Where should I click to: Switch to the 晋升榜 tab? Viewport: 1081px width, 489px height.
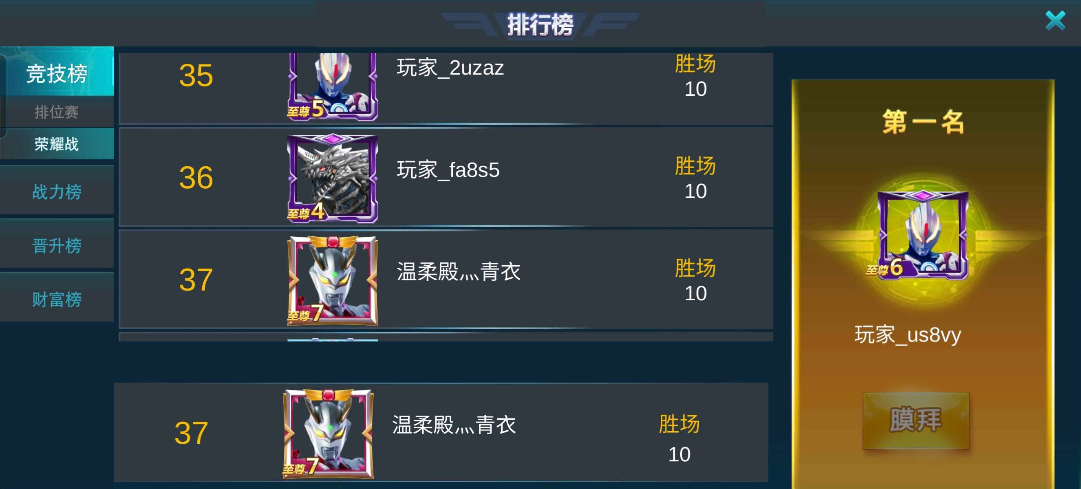coord(57,245)
